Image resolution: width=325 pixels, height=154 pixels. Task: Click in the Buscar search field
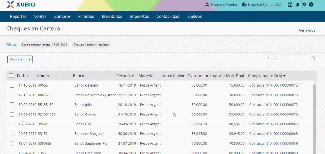(288, 59)
